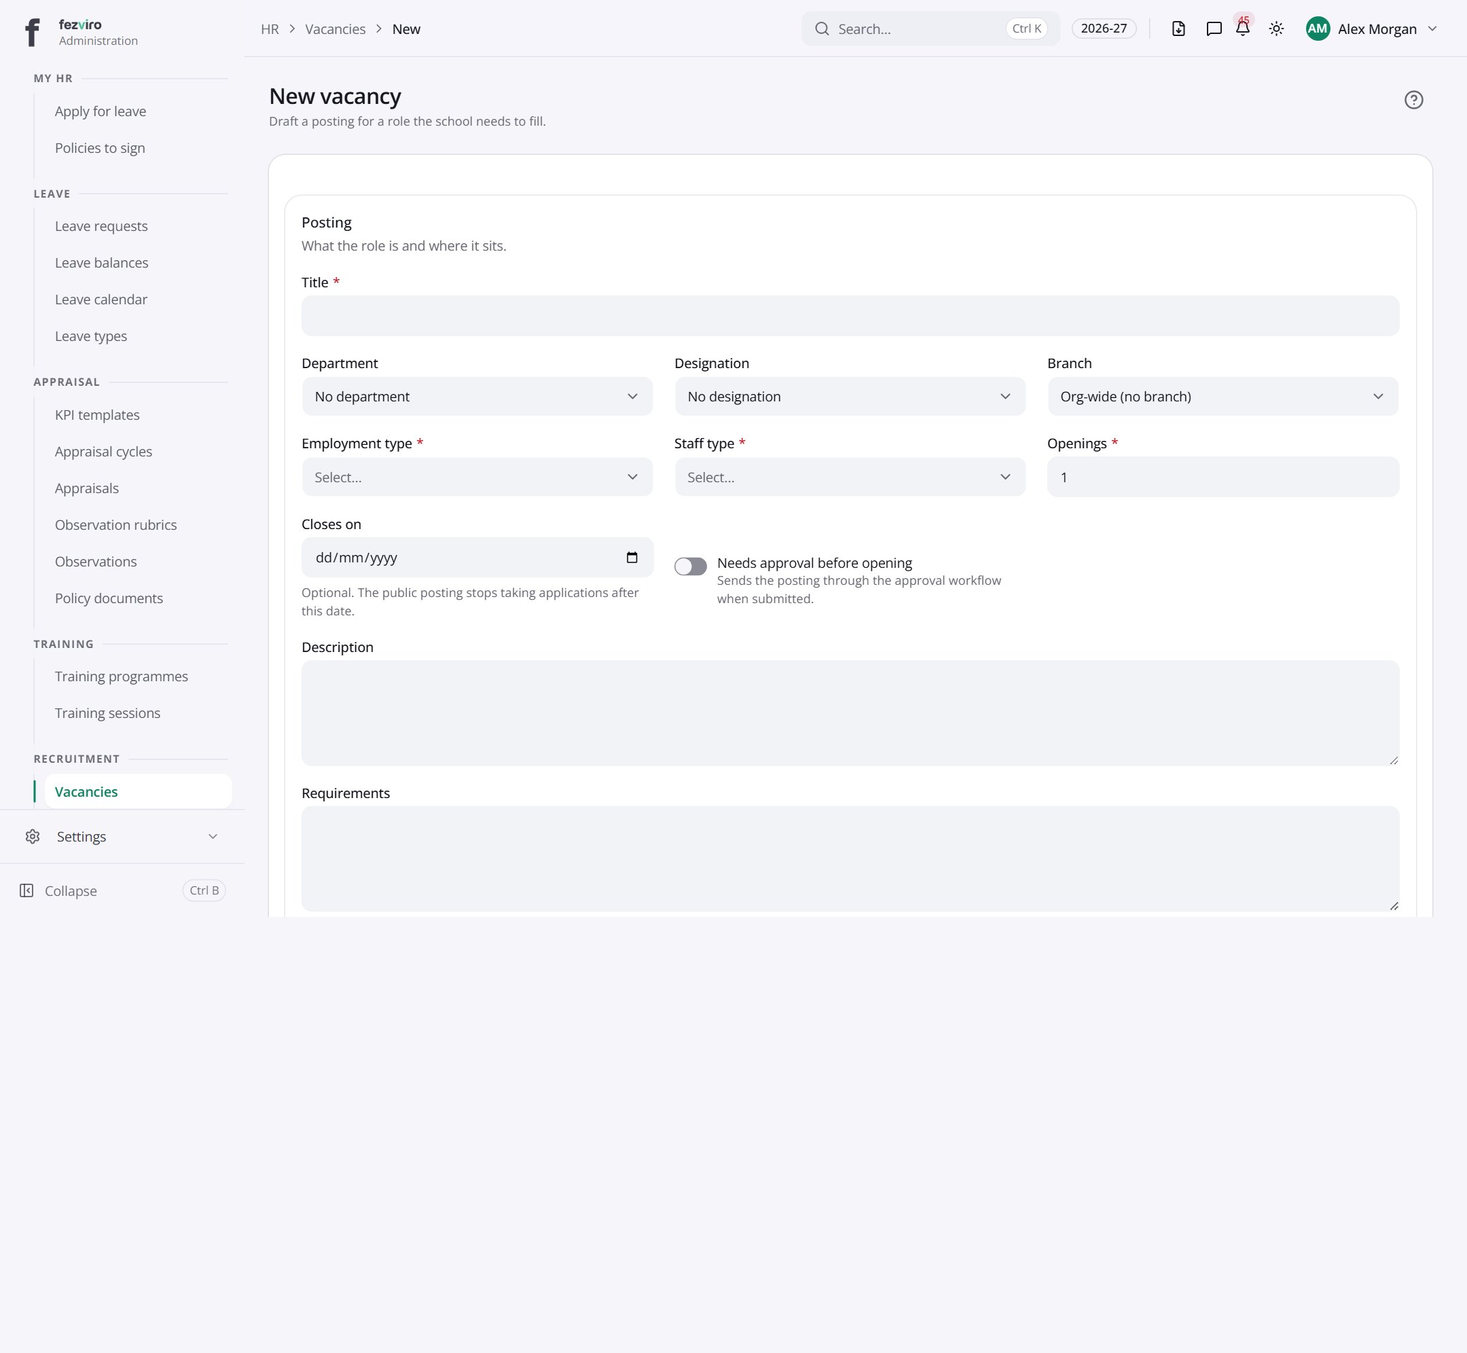The width and height of the screenshot is (1467, 1353).
Task: Focus the Openings number field
Action: click(x=1222, y=477)
